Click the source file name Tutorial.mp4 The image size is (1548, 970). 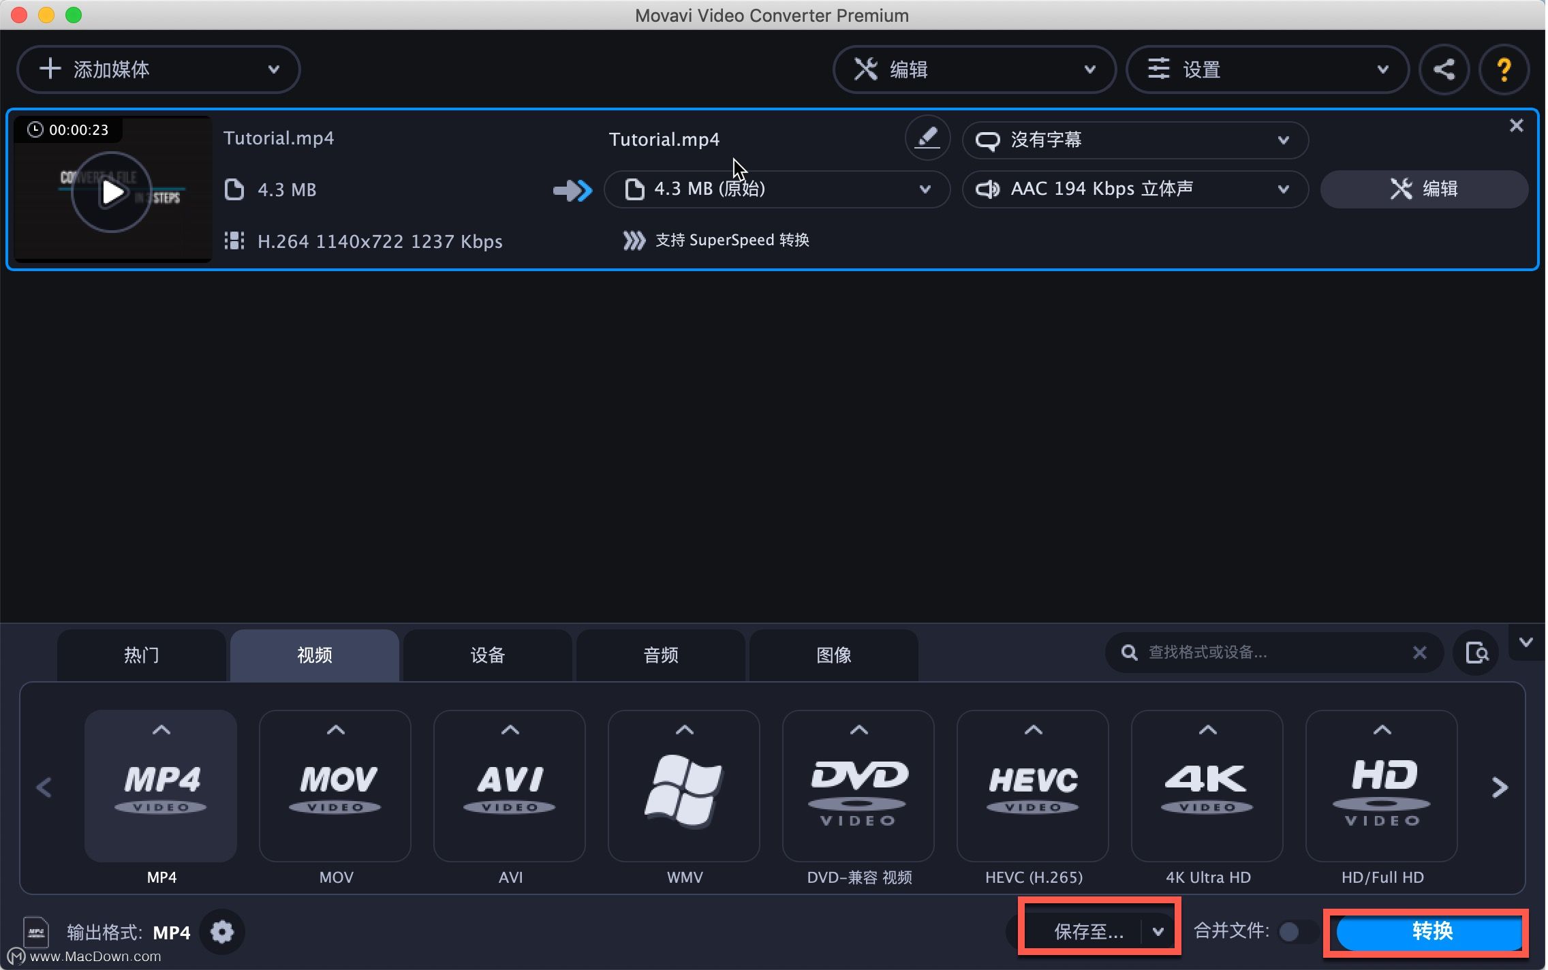[279, 138]
